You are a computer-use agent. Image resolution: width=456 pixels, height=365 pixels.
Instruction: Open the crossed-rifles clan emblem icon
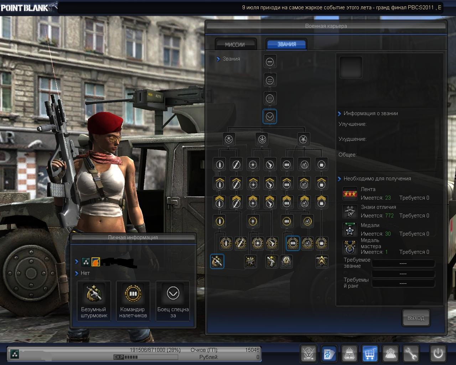point(309,354)
